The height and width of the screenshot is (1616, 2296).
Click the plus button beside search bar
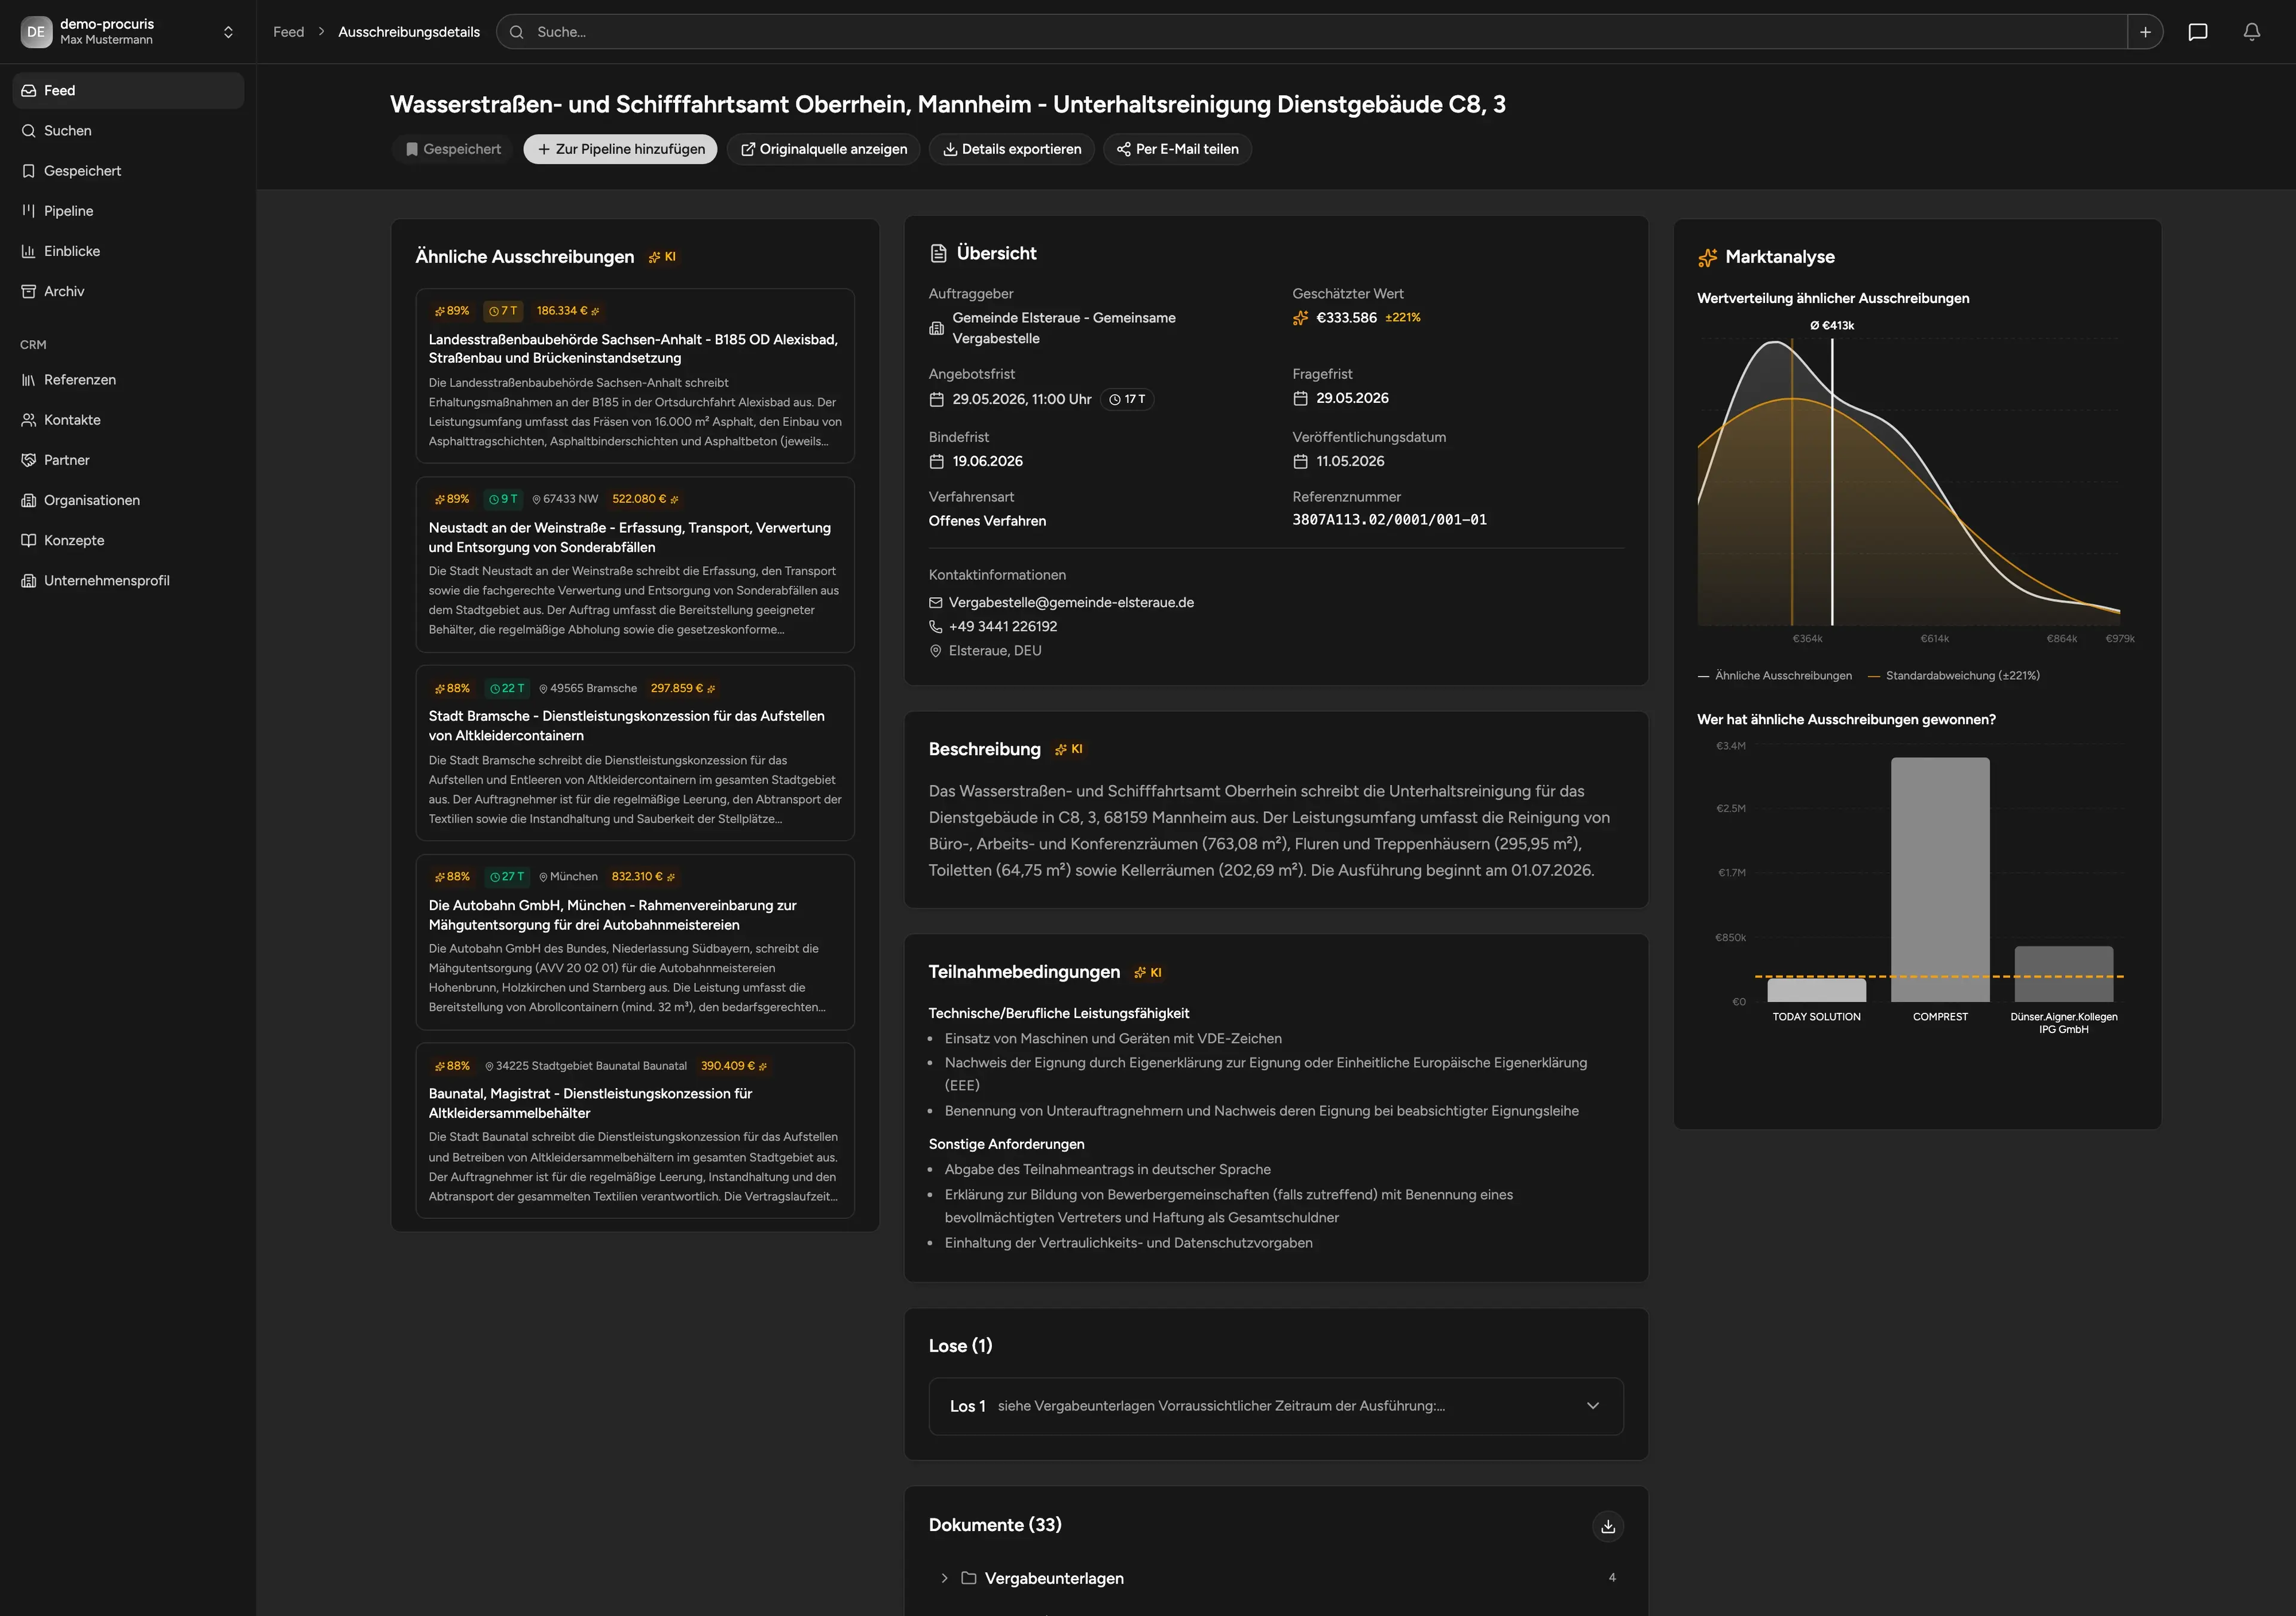[2145, 32]
